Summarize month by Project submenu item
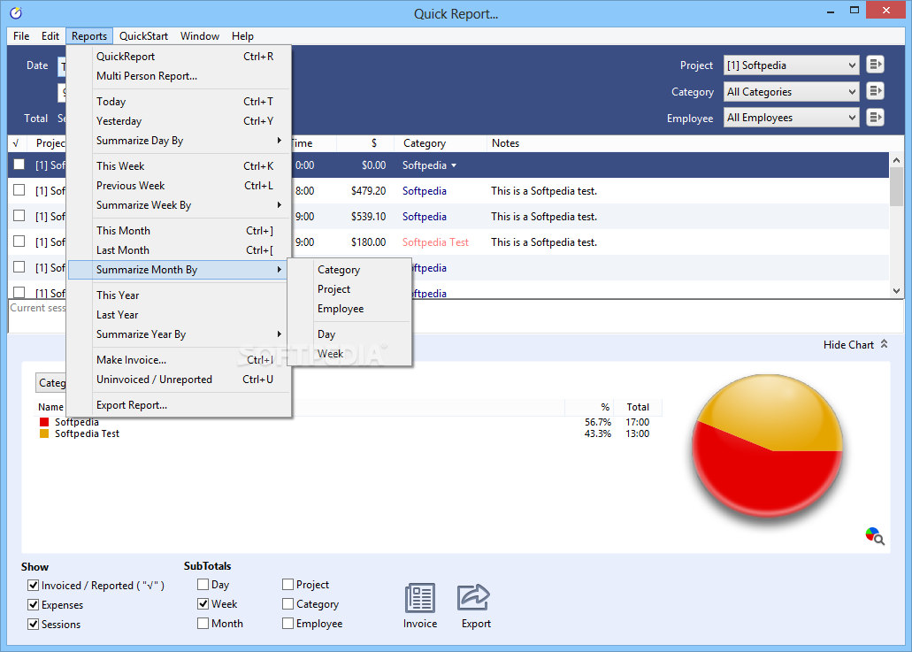 [x=350, y=289]
